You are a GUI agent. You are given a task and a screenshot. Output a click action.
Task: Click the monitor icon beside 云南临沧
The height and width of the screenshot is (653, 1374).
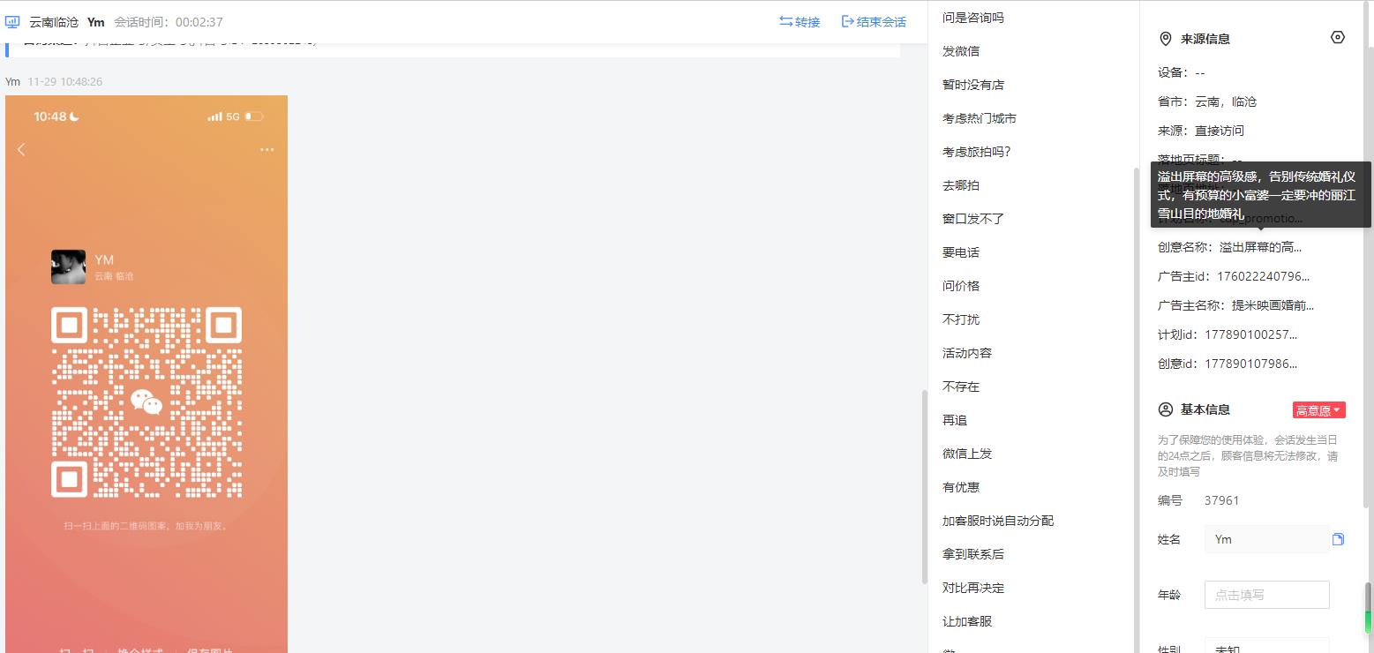pos(12,22)
